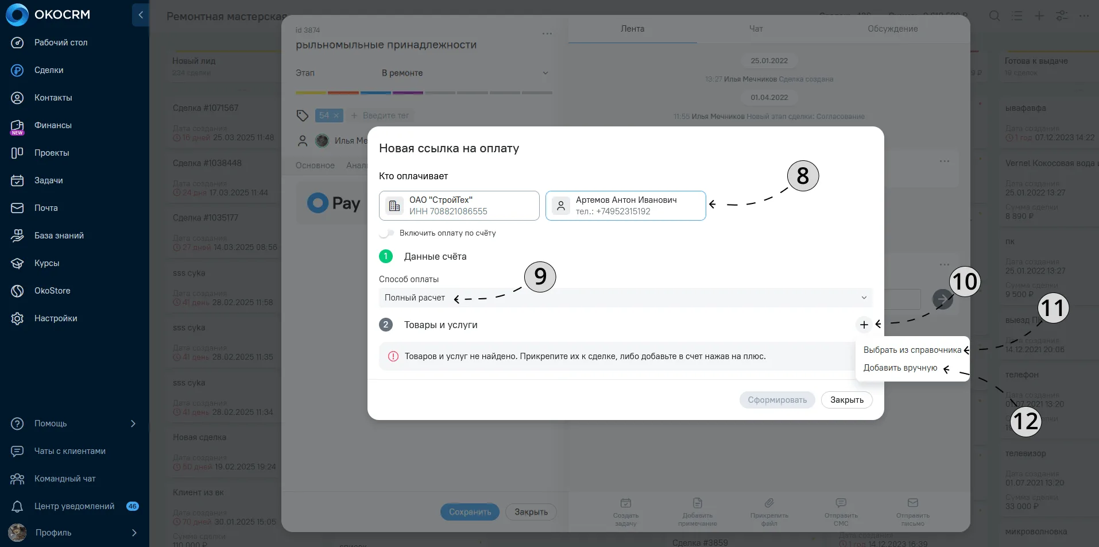Open Настройки gear icon

17,318
